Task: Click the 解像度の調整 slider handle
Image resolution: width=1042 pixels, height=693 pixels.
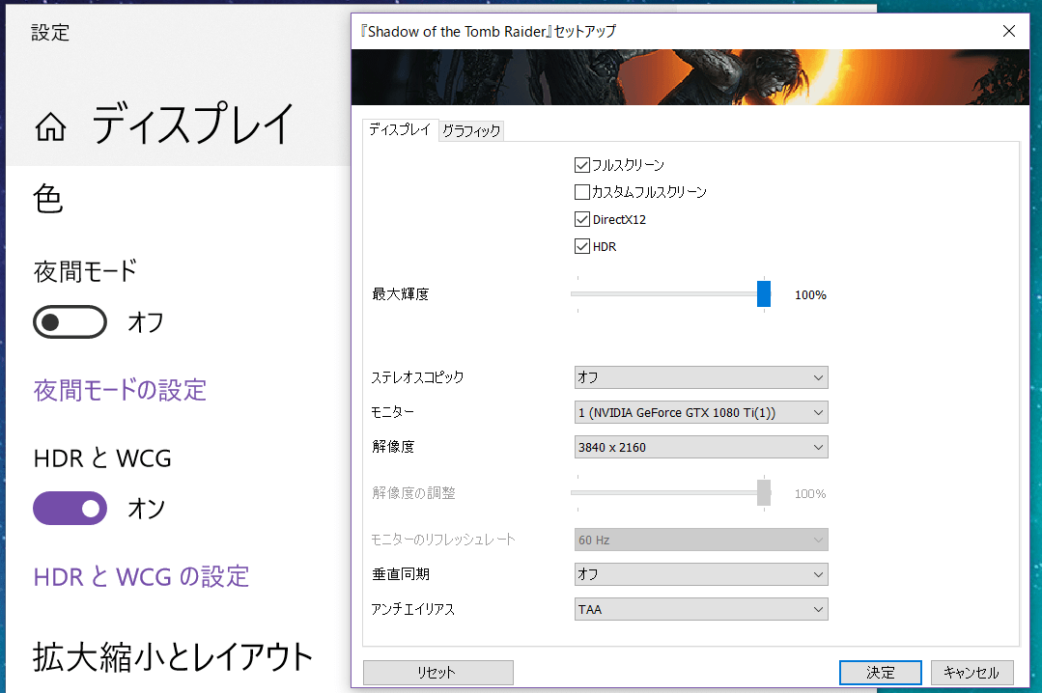Action: coord(764,493)
